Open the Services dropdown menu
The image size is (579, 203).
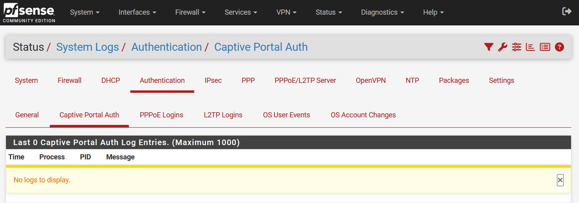(241, 12)
